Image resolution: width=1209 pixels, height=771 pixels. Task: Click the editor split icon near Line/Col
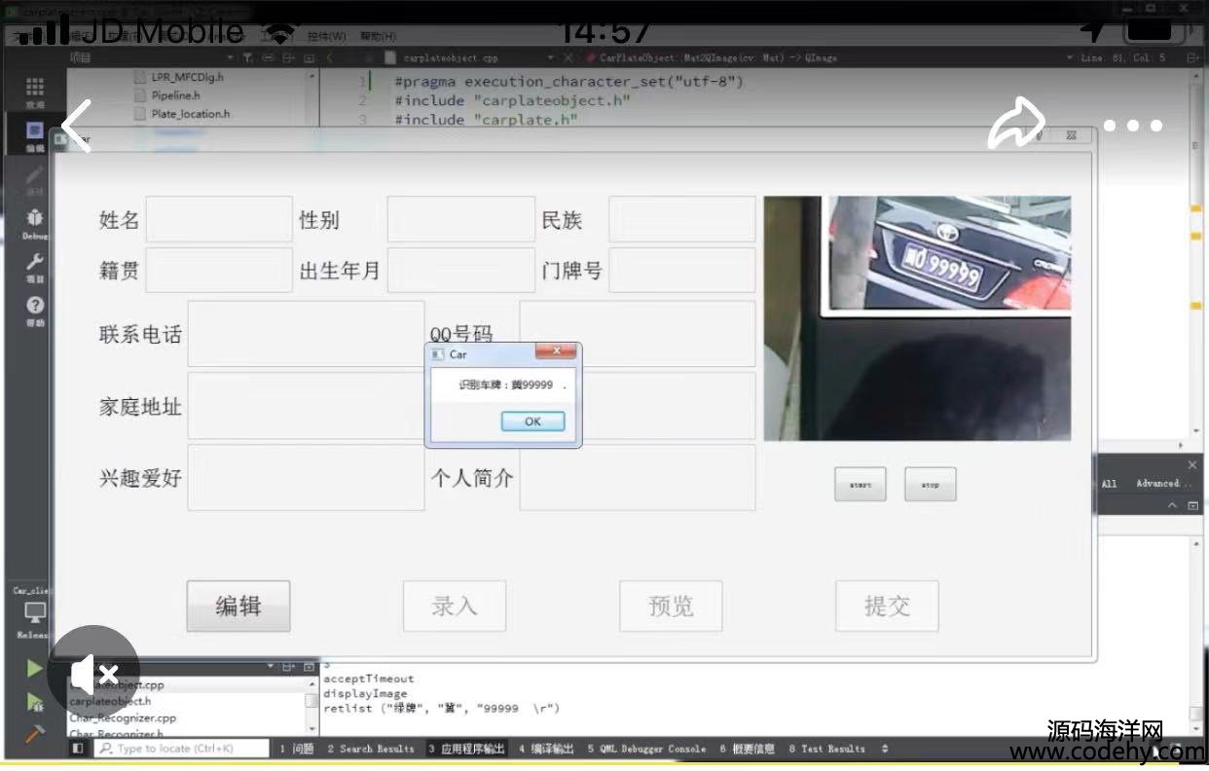click(x=1192, y=58)
